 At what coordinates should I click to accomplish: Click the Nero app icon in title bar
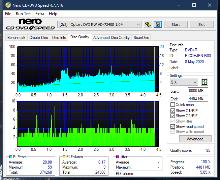pyautogui.click(x=8, y=5)
